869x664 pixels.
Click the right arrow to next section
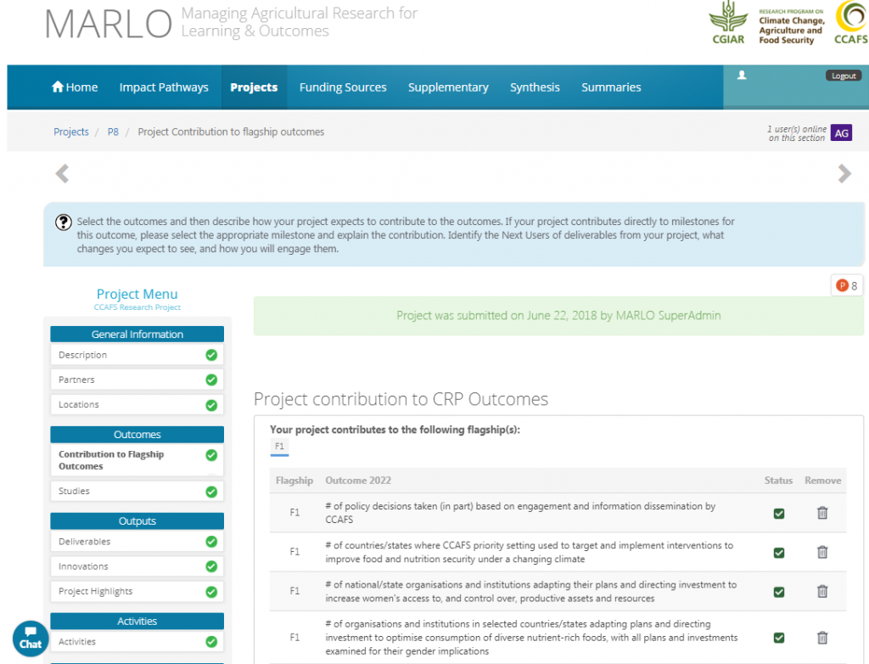[844, 174]
